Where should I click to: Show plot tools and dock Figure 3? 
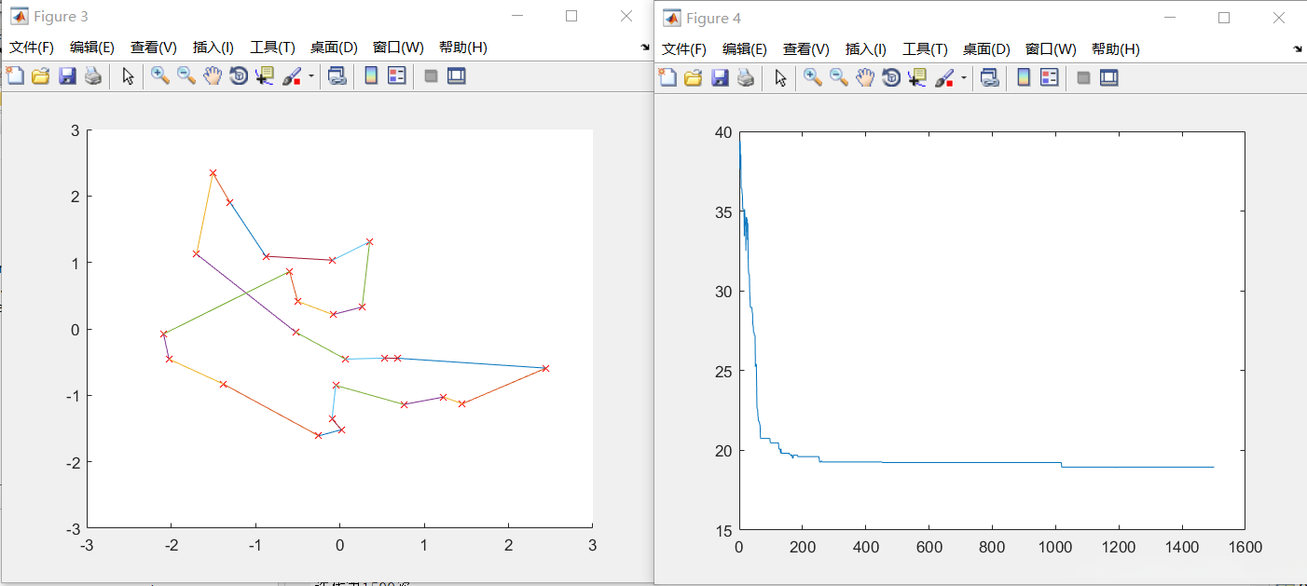tap(456, 76)
